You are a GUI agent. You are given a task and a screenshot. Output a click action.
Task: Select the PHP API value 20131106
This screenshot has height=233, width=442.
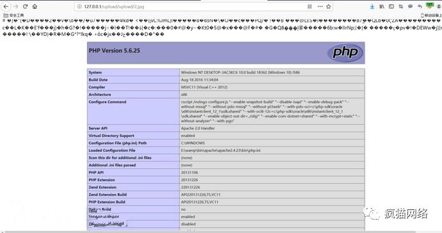[x=190, y=172]
